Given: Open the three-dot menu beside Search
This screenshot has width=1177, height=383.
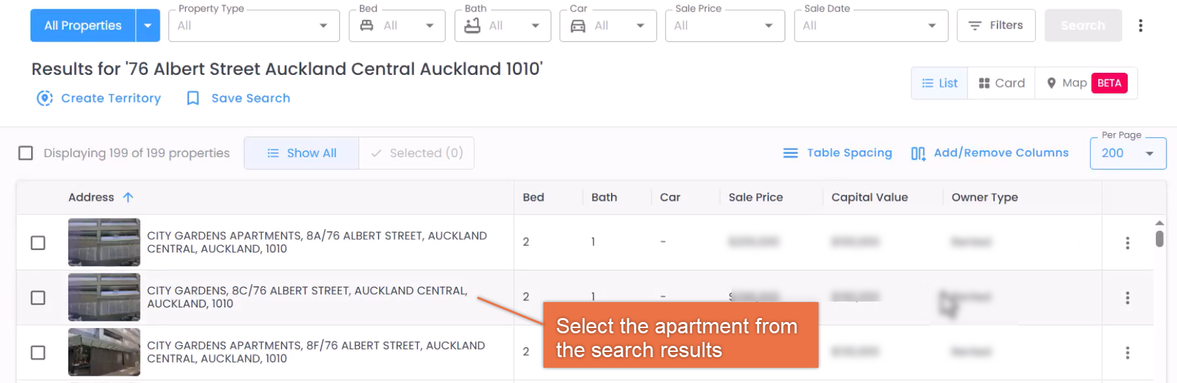Looking at the screenshot, I should (1141, 25).
